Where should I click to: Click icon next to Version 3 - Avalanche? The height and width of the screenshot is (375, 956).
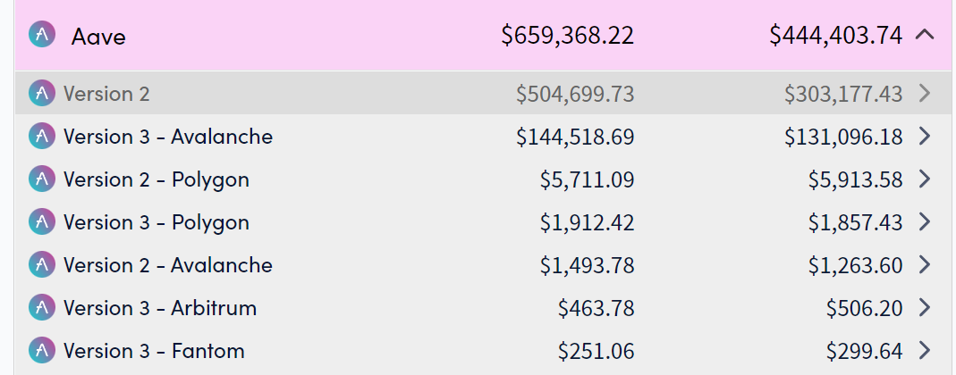(x=42, y=137)
